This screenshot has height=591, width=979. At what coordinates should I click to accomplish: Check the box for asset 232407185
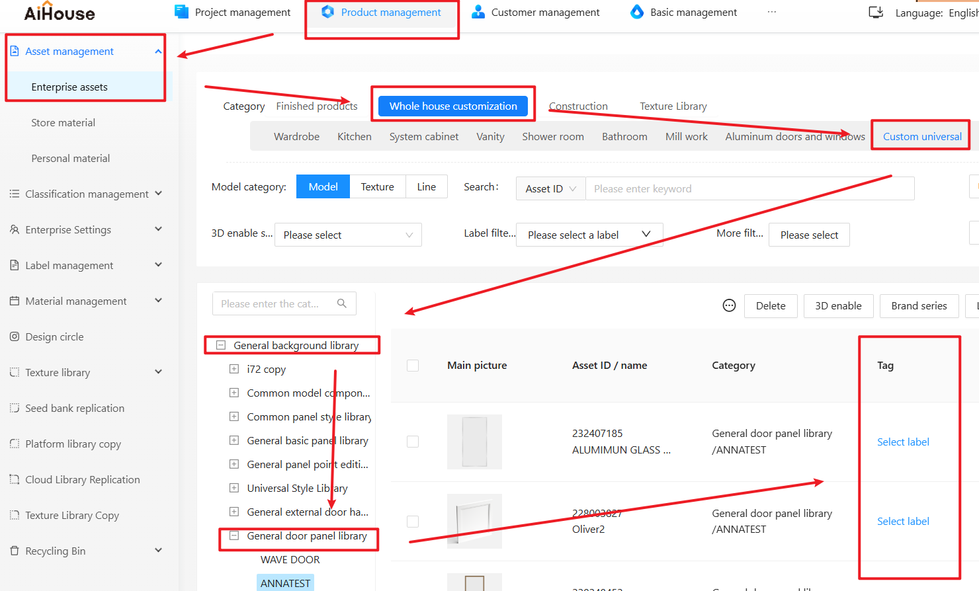413,442
